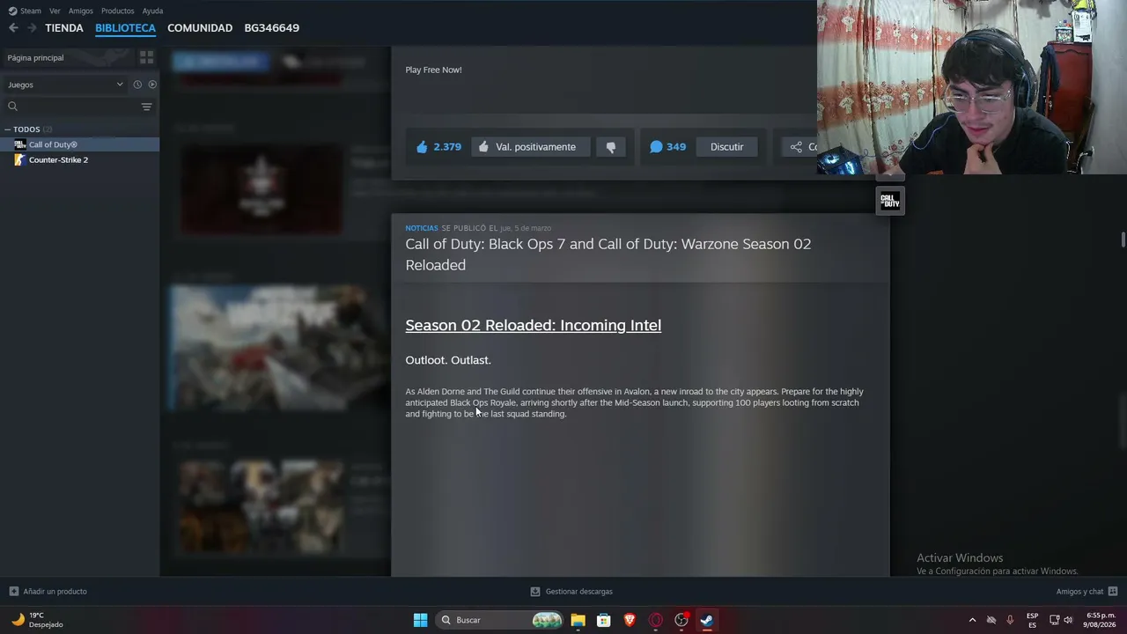Filter ready-to-play games with the play icon

click(x=152, y=85)
